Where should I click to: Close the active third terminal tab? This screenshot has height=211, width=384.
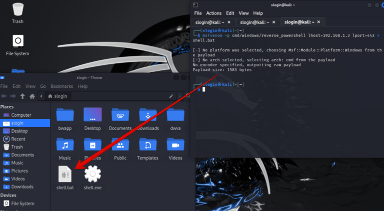[318, 22]
